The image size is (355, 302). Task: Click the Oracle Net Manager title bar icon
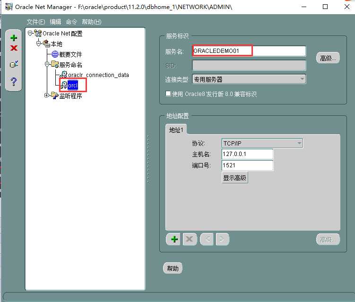click(9, 7)
